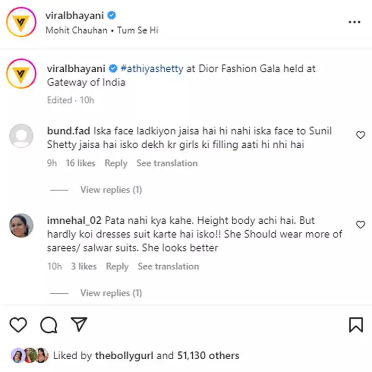Open the #athiyashetty hashtag link
The image size is (372, 372).
tap(151, 69)
